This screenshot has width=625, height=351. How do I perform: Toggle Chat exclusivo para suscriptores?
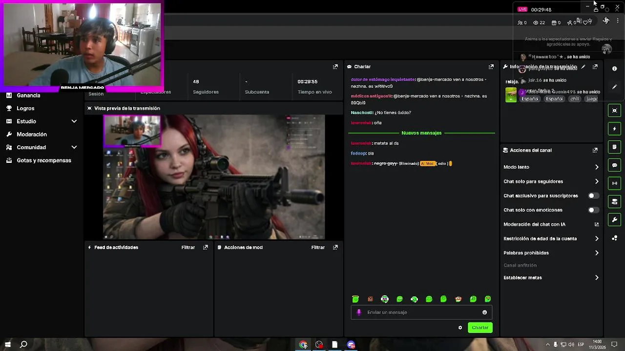coord(593,195)
